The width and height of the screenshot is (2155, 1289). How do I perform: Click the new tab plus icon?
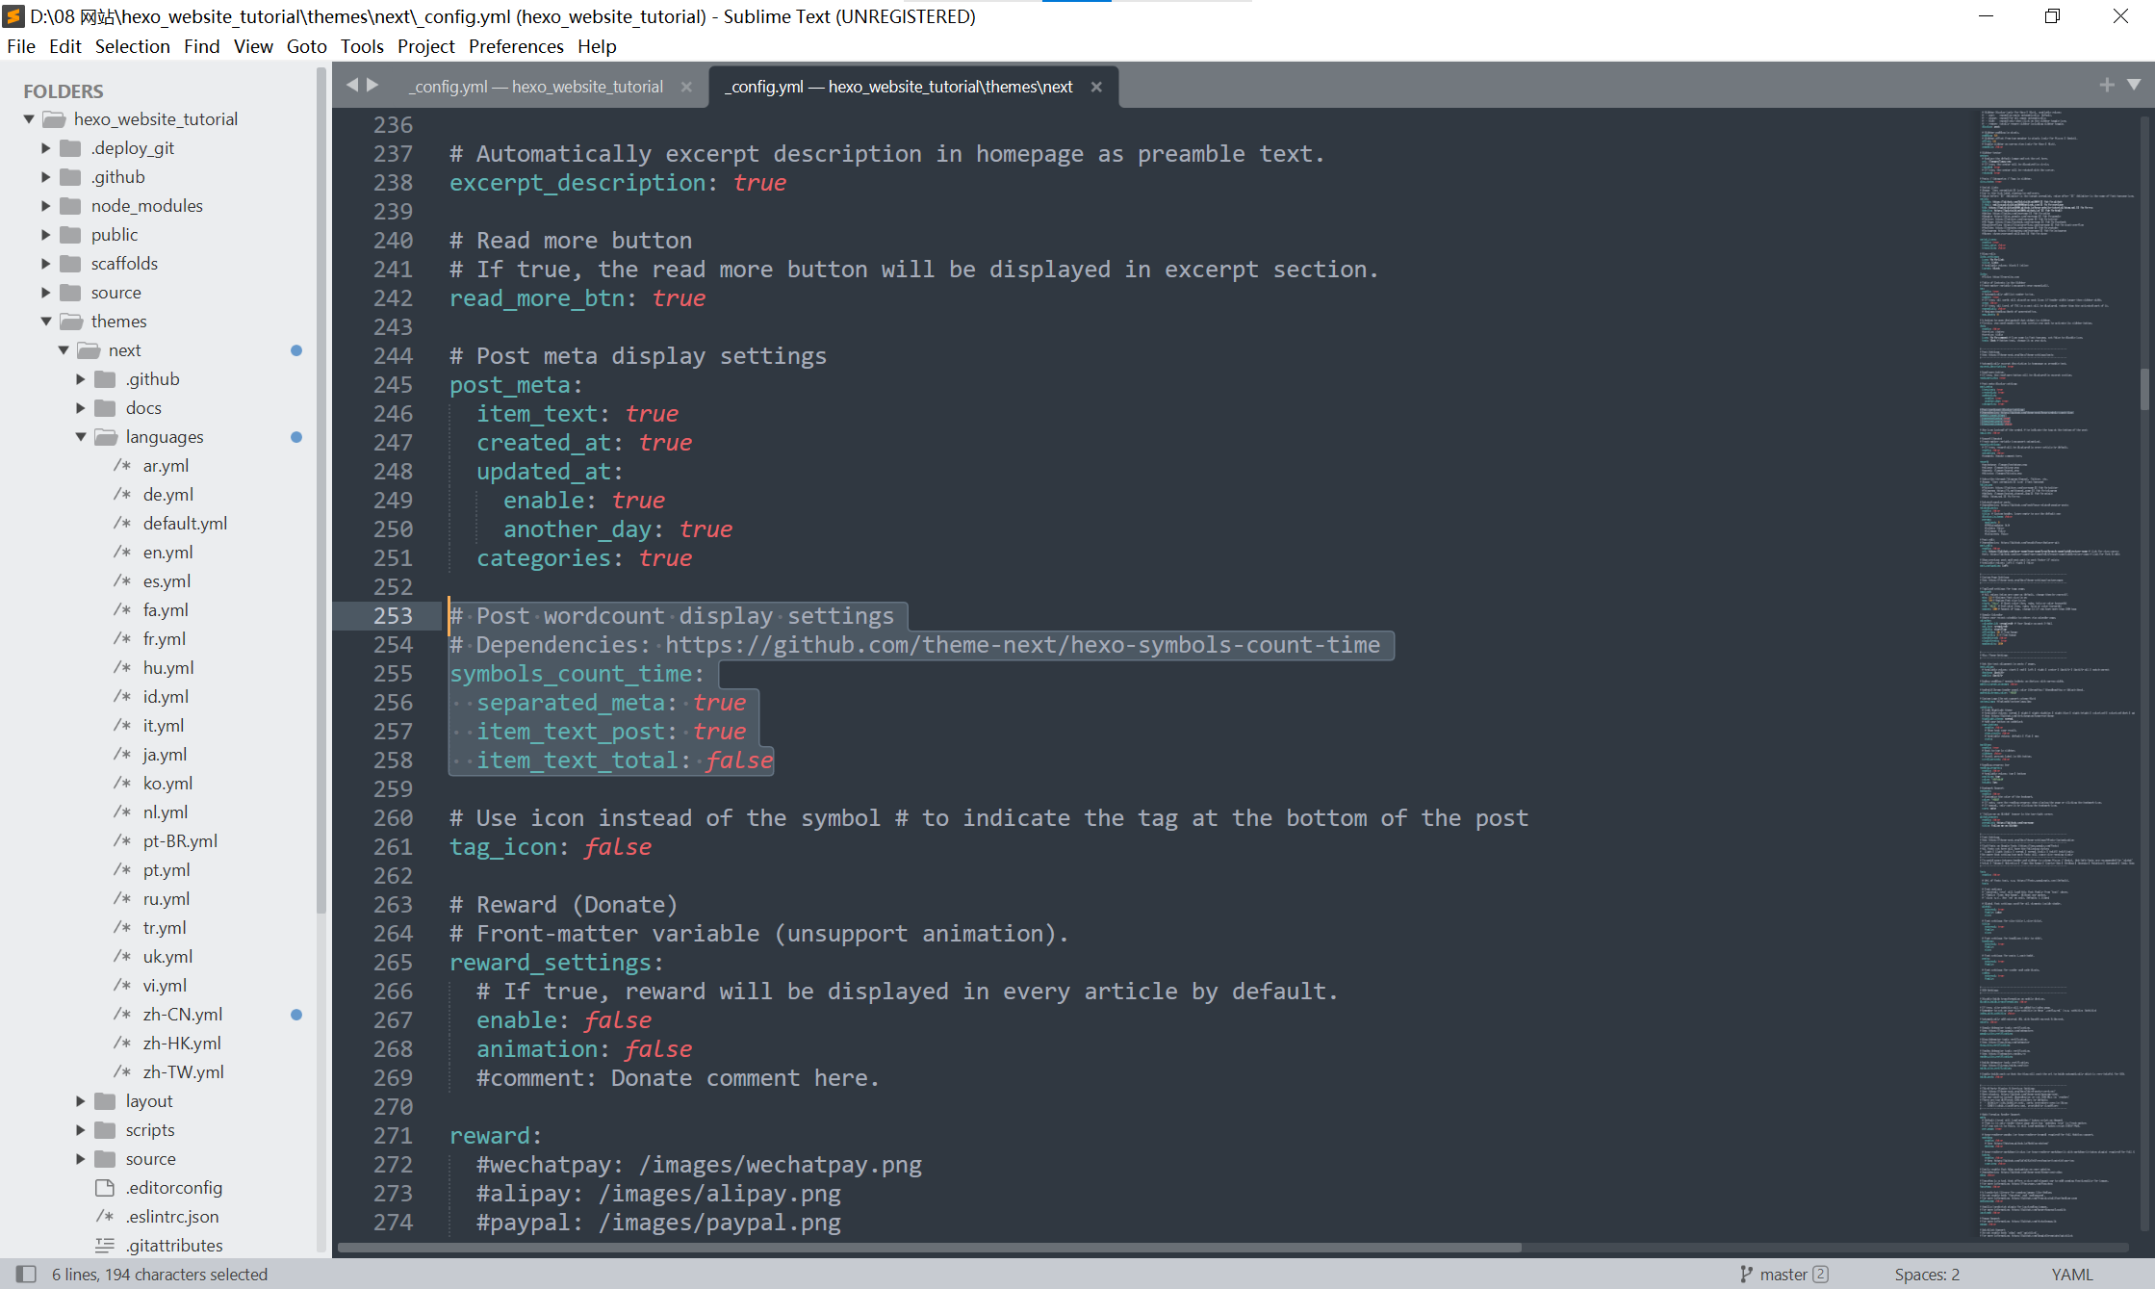pos(2107,85)
